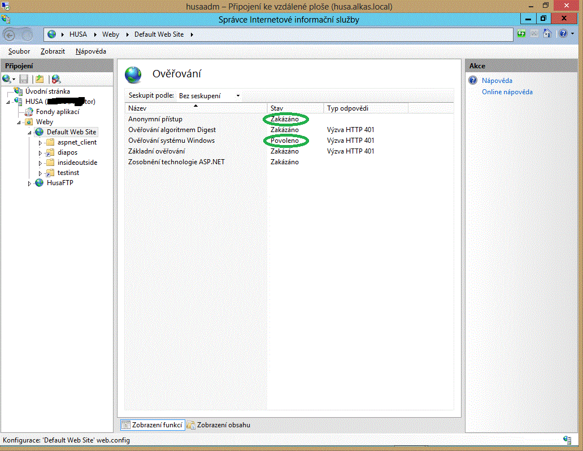Viewport: 583px width, 451px height.
Task: Click the Online nápověda link
Action: click(507, 92)
